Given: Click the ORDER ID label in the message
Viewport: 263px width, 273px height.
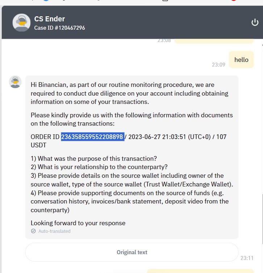Looking at the screenshot, I should 45,136.
